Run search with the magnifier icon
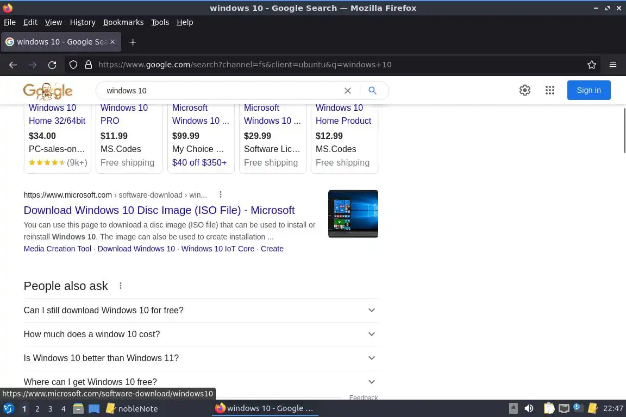This screenshot has width=626, height=417. [x=372, y=91]
